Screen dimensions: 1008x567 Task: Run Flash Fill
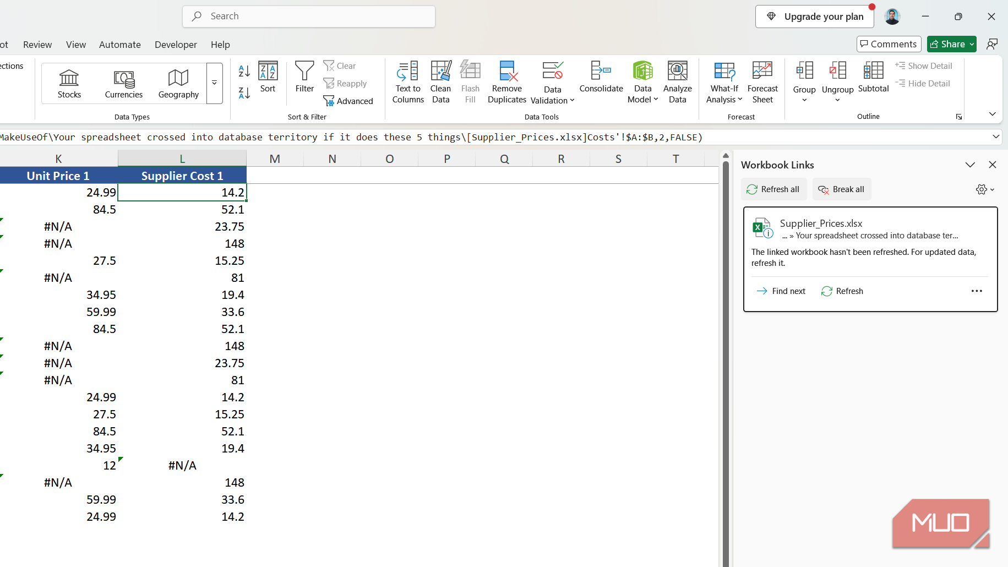(470, 83)
